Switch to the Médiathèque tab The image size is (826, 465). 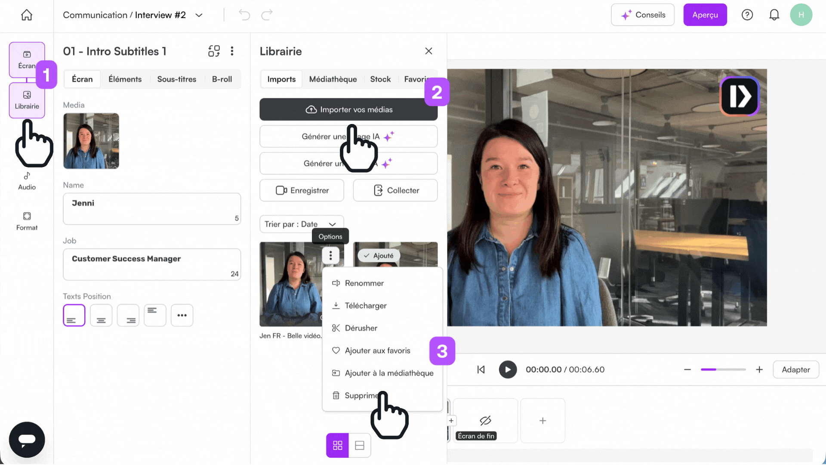(333, 79)
